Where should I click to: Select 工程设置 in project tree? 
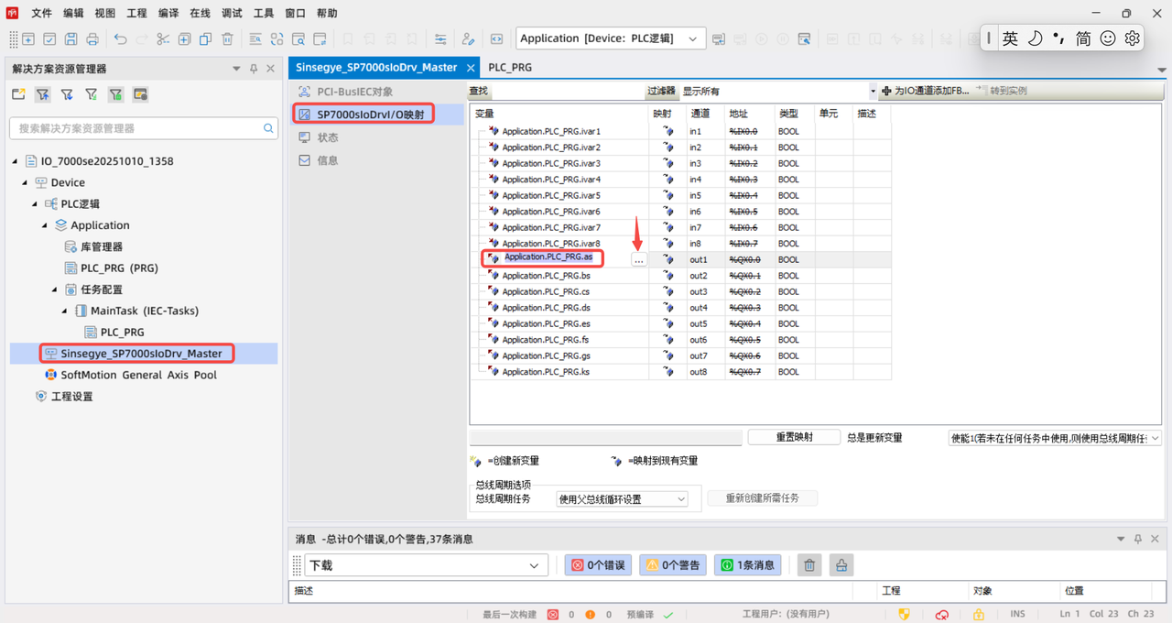tap(63, 397)
